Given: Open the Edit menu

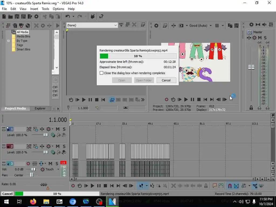Looking at the screenshot, I should (13, 9).
